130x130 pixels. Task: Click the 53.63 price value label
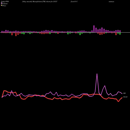click(x=125, y=97)
